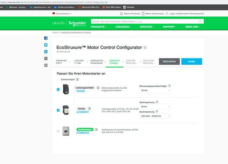
Task: Open the Birst PRM Zahlen bookmark
Action: [x=111, y=7]
